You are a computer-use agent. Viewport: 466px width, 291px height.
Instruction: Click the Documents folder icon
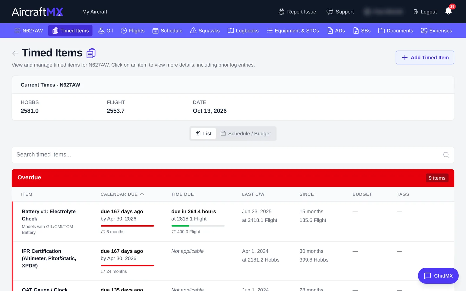382,31
